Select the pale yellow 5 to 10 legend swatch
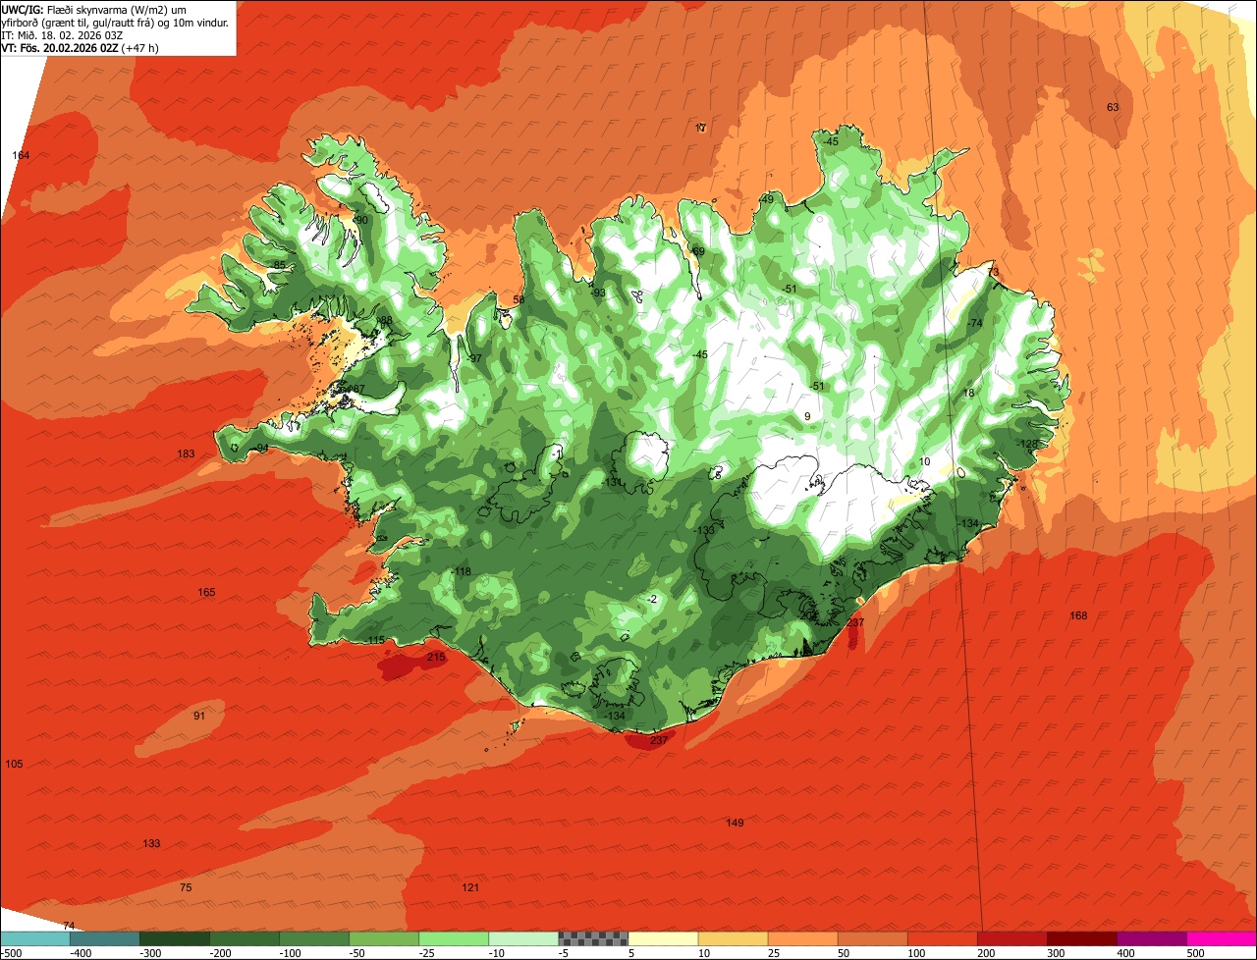 pos(663,938)
